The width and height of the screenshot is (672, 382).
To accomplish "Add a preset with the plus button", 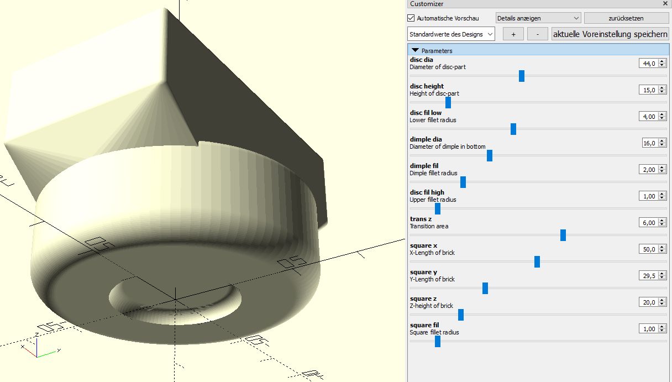I will [513, 34].
